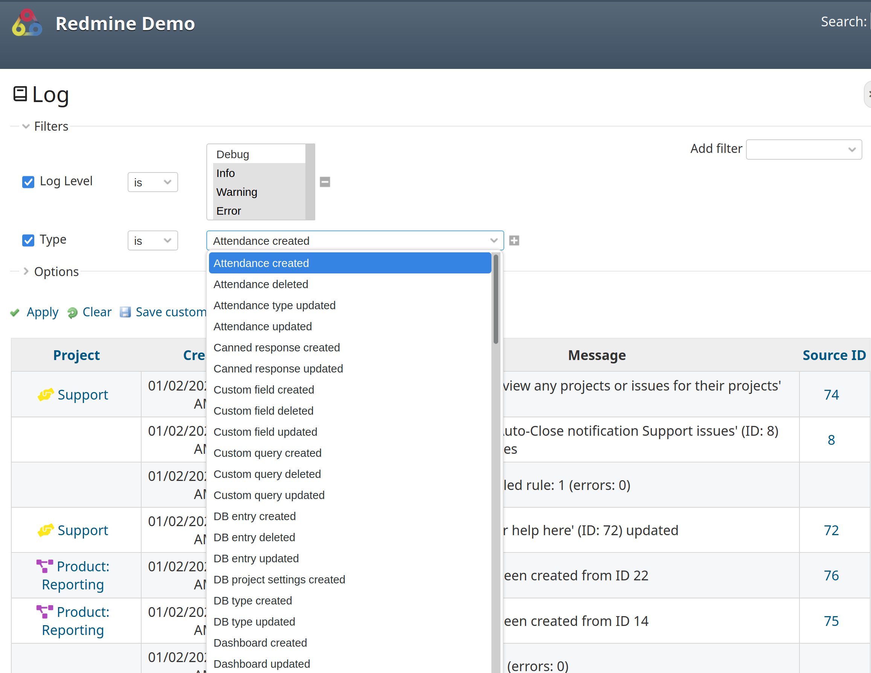Select Info in Log Level list
The width and height of the screenshot is (871, 673).
pos(259,173)
